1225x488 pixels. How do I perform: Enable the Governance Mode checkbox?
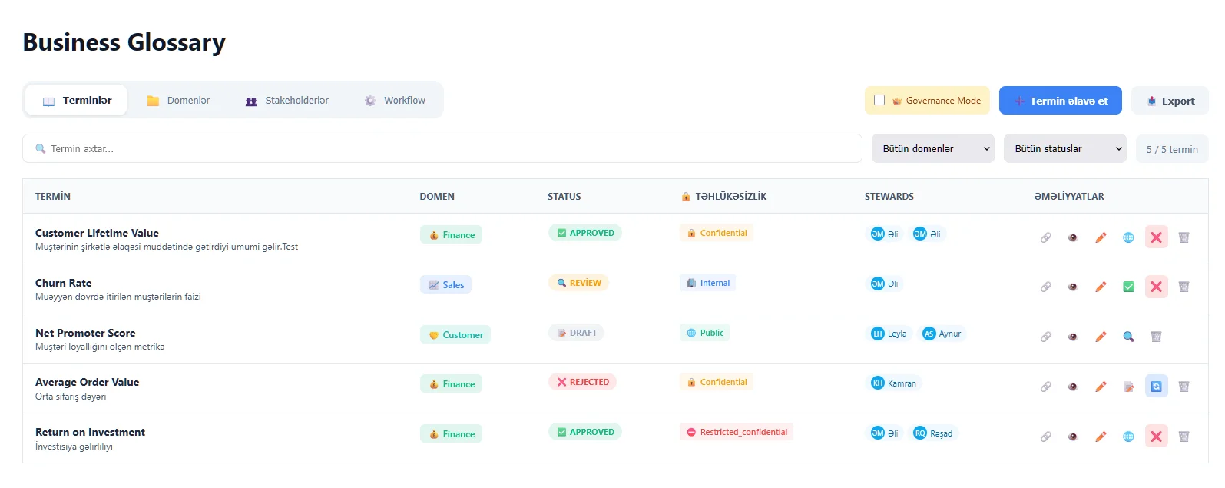click(x=879, y=100)
